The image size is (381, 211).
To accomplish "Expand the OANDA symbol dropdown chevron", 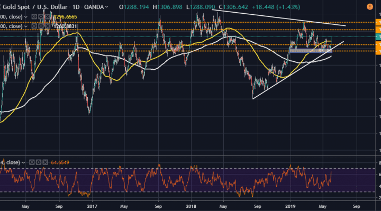I will 106,7.
